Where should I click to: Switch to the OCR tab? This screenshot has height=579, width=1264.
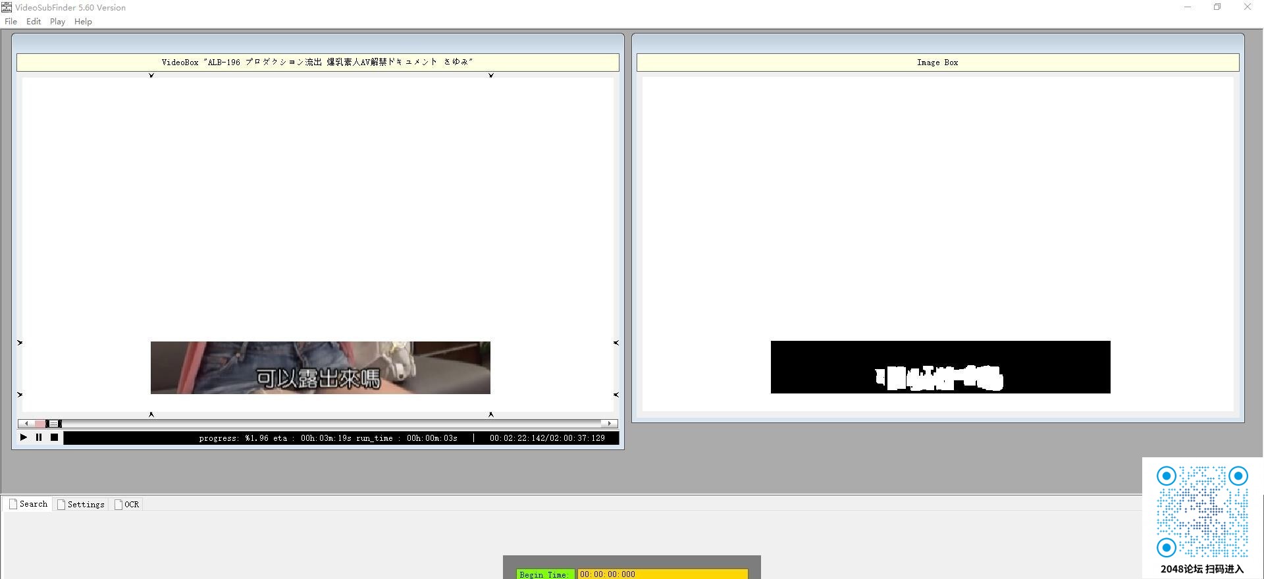[127, 505]
